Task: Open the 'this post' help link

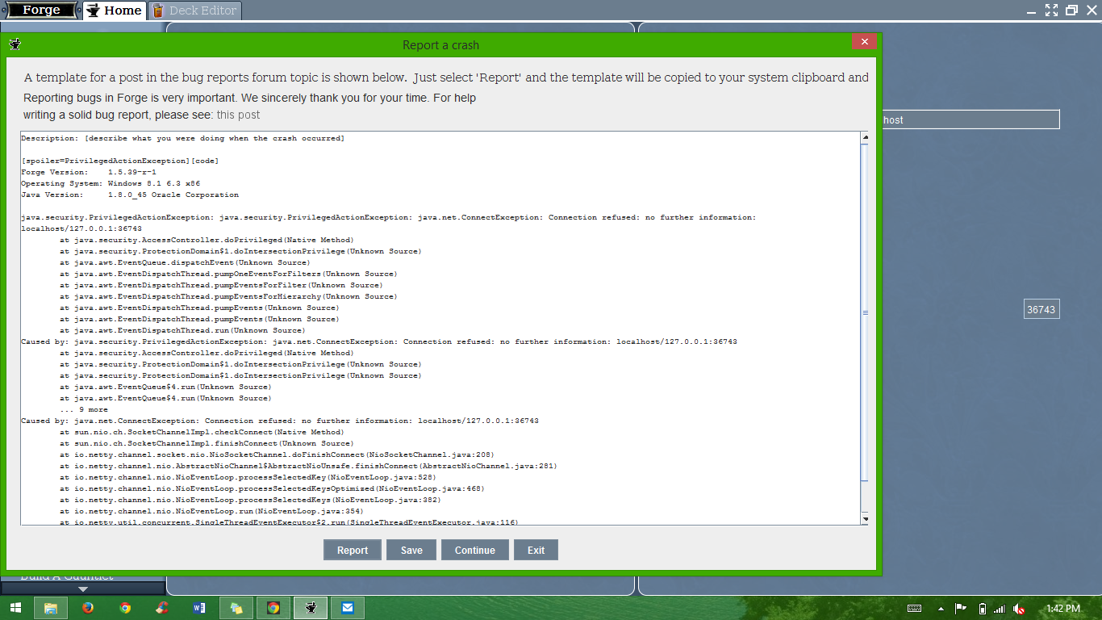Action: 238,115
